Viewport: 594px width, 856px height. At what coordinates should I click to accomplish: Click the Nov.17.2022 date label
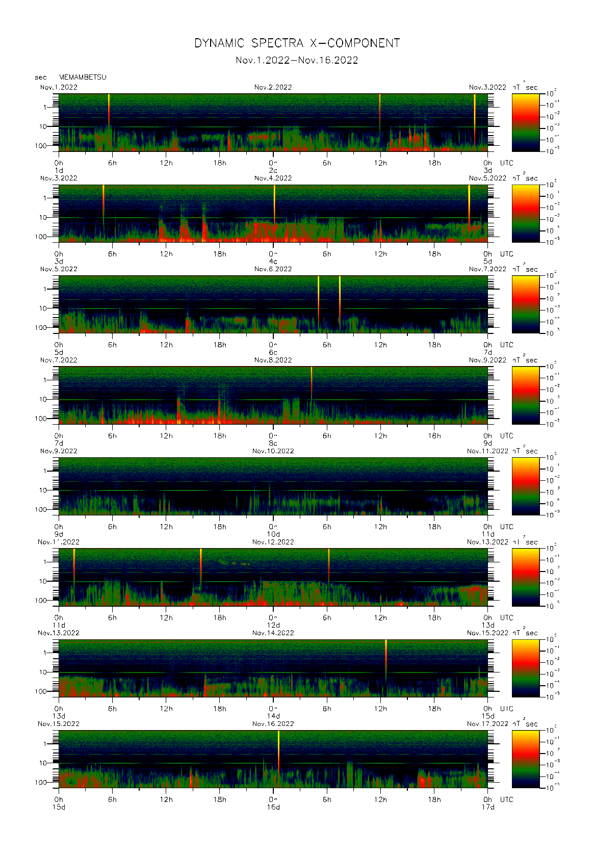487,723
